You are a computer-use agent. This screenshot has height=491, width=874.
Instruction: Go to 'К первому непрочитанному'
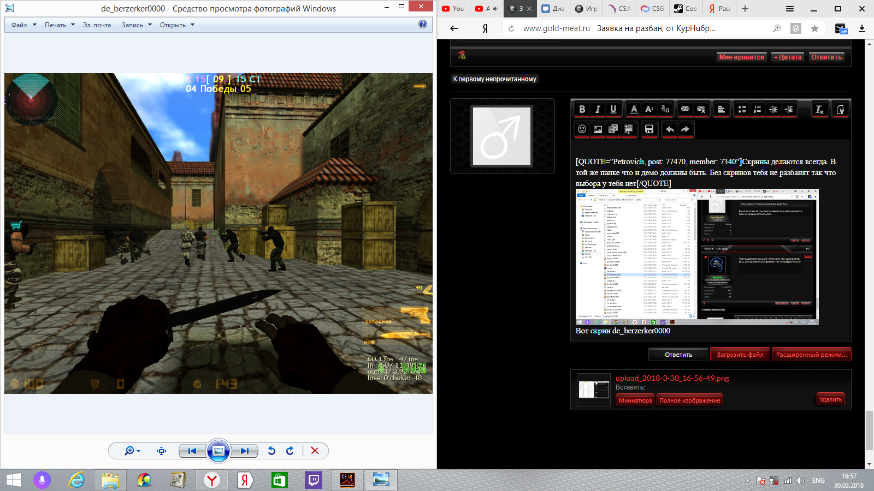point(494,79)
